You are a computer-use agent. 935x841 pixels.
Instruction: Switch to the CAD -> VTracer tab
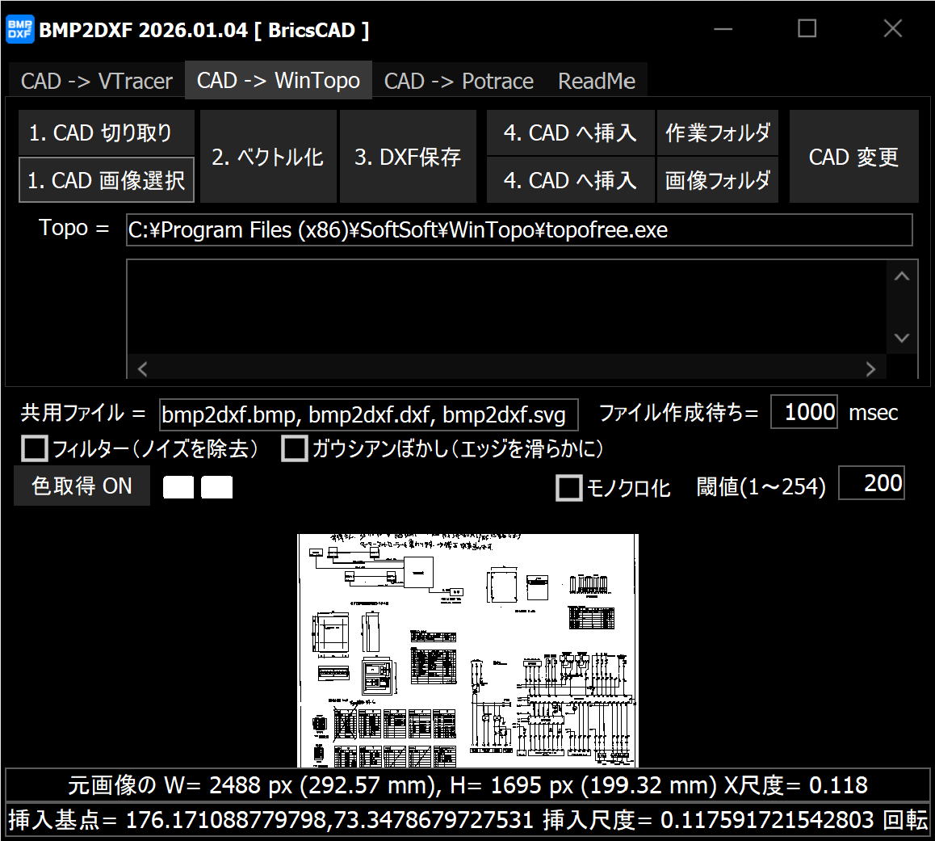pyautogui.click(x=96, y=82)
